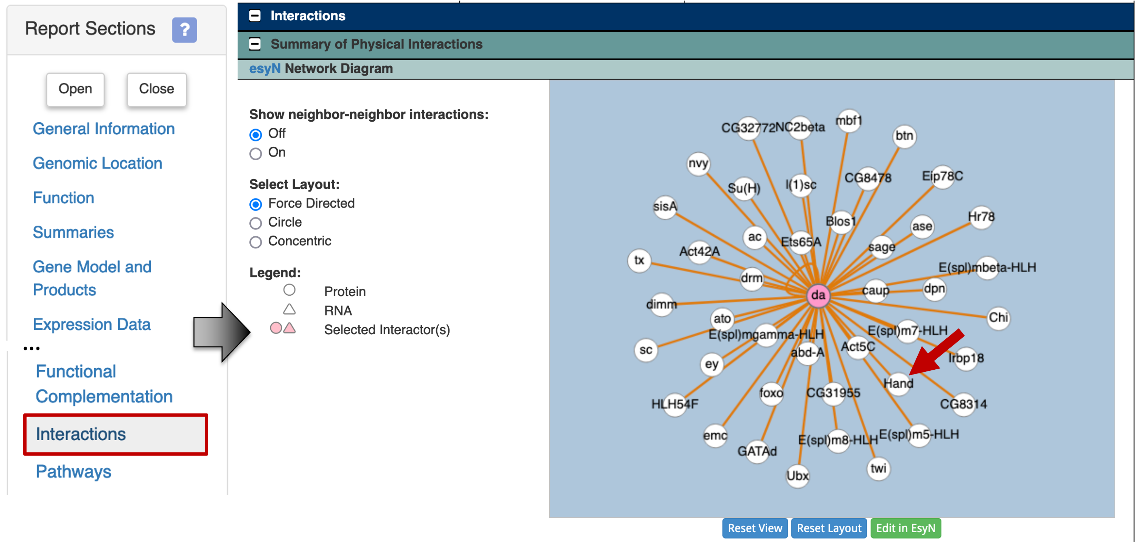Click the Report Sections help question mark icon
This screenshot has height=543, width=1138.
pyautogui.click(x=184, y=30)
